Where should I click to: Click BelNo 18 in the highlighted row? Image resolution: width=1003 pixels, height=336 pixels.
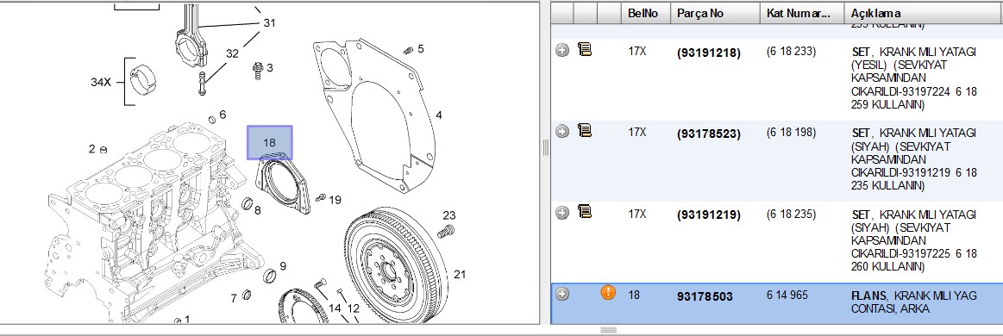tap(634, 296)
